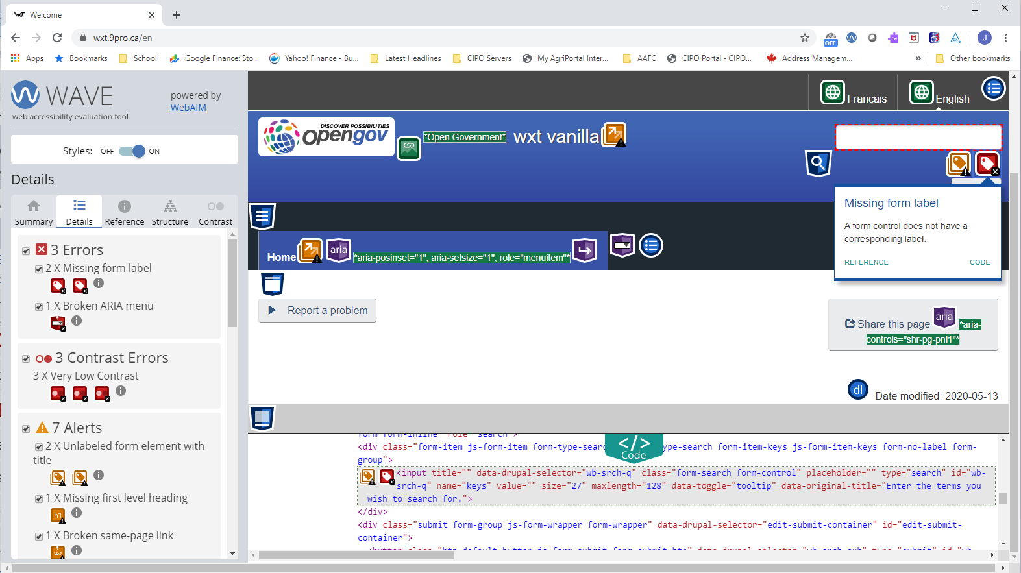The height and width of the screenshot is (573, 1021).
Task: Open the Details tab
Action: point(79,212)
